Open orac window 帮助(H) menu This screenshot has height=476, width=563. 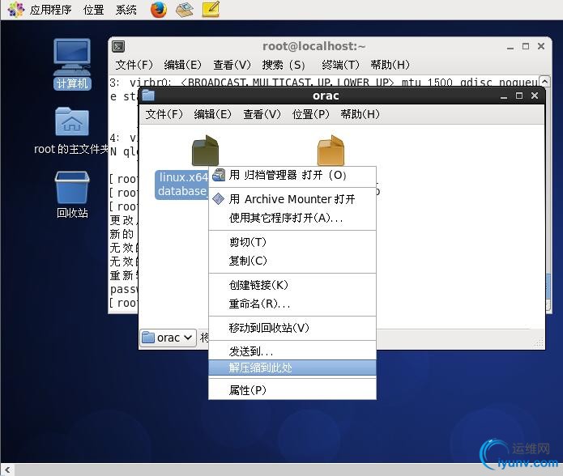click(360, 114)
